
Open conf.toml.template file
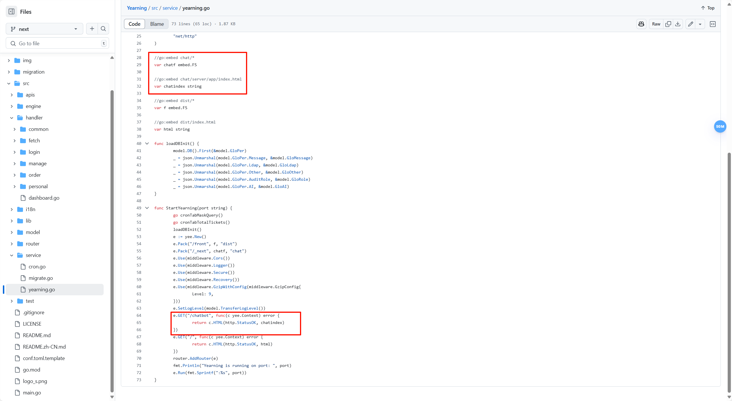point(44,358)
